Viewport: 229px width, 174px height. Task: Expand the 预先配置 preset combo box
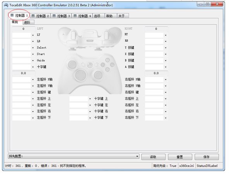pyautogui.click(x=73, y=156)
